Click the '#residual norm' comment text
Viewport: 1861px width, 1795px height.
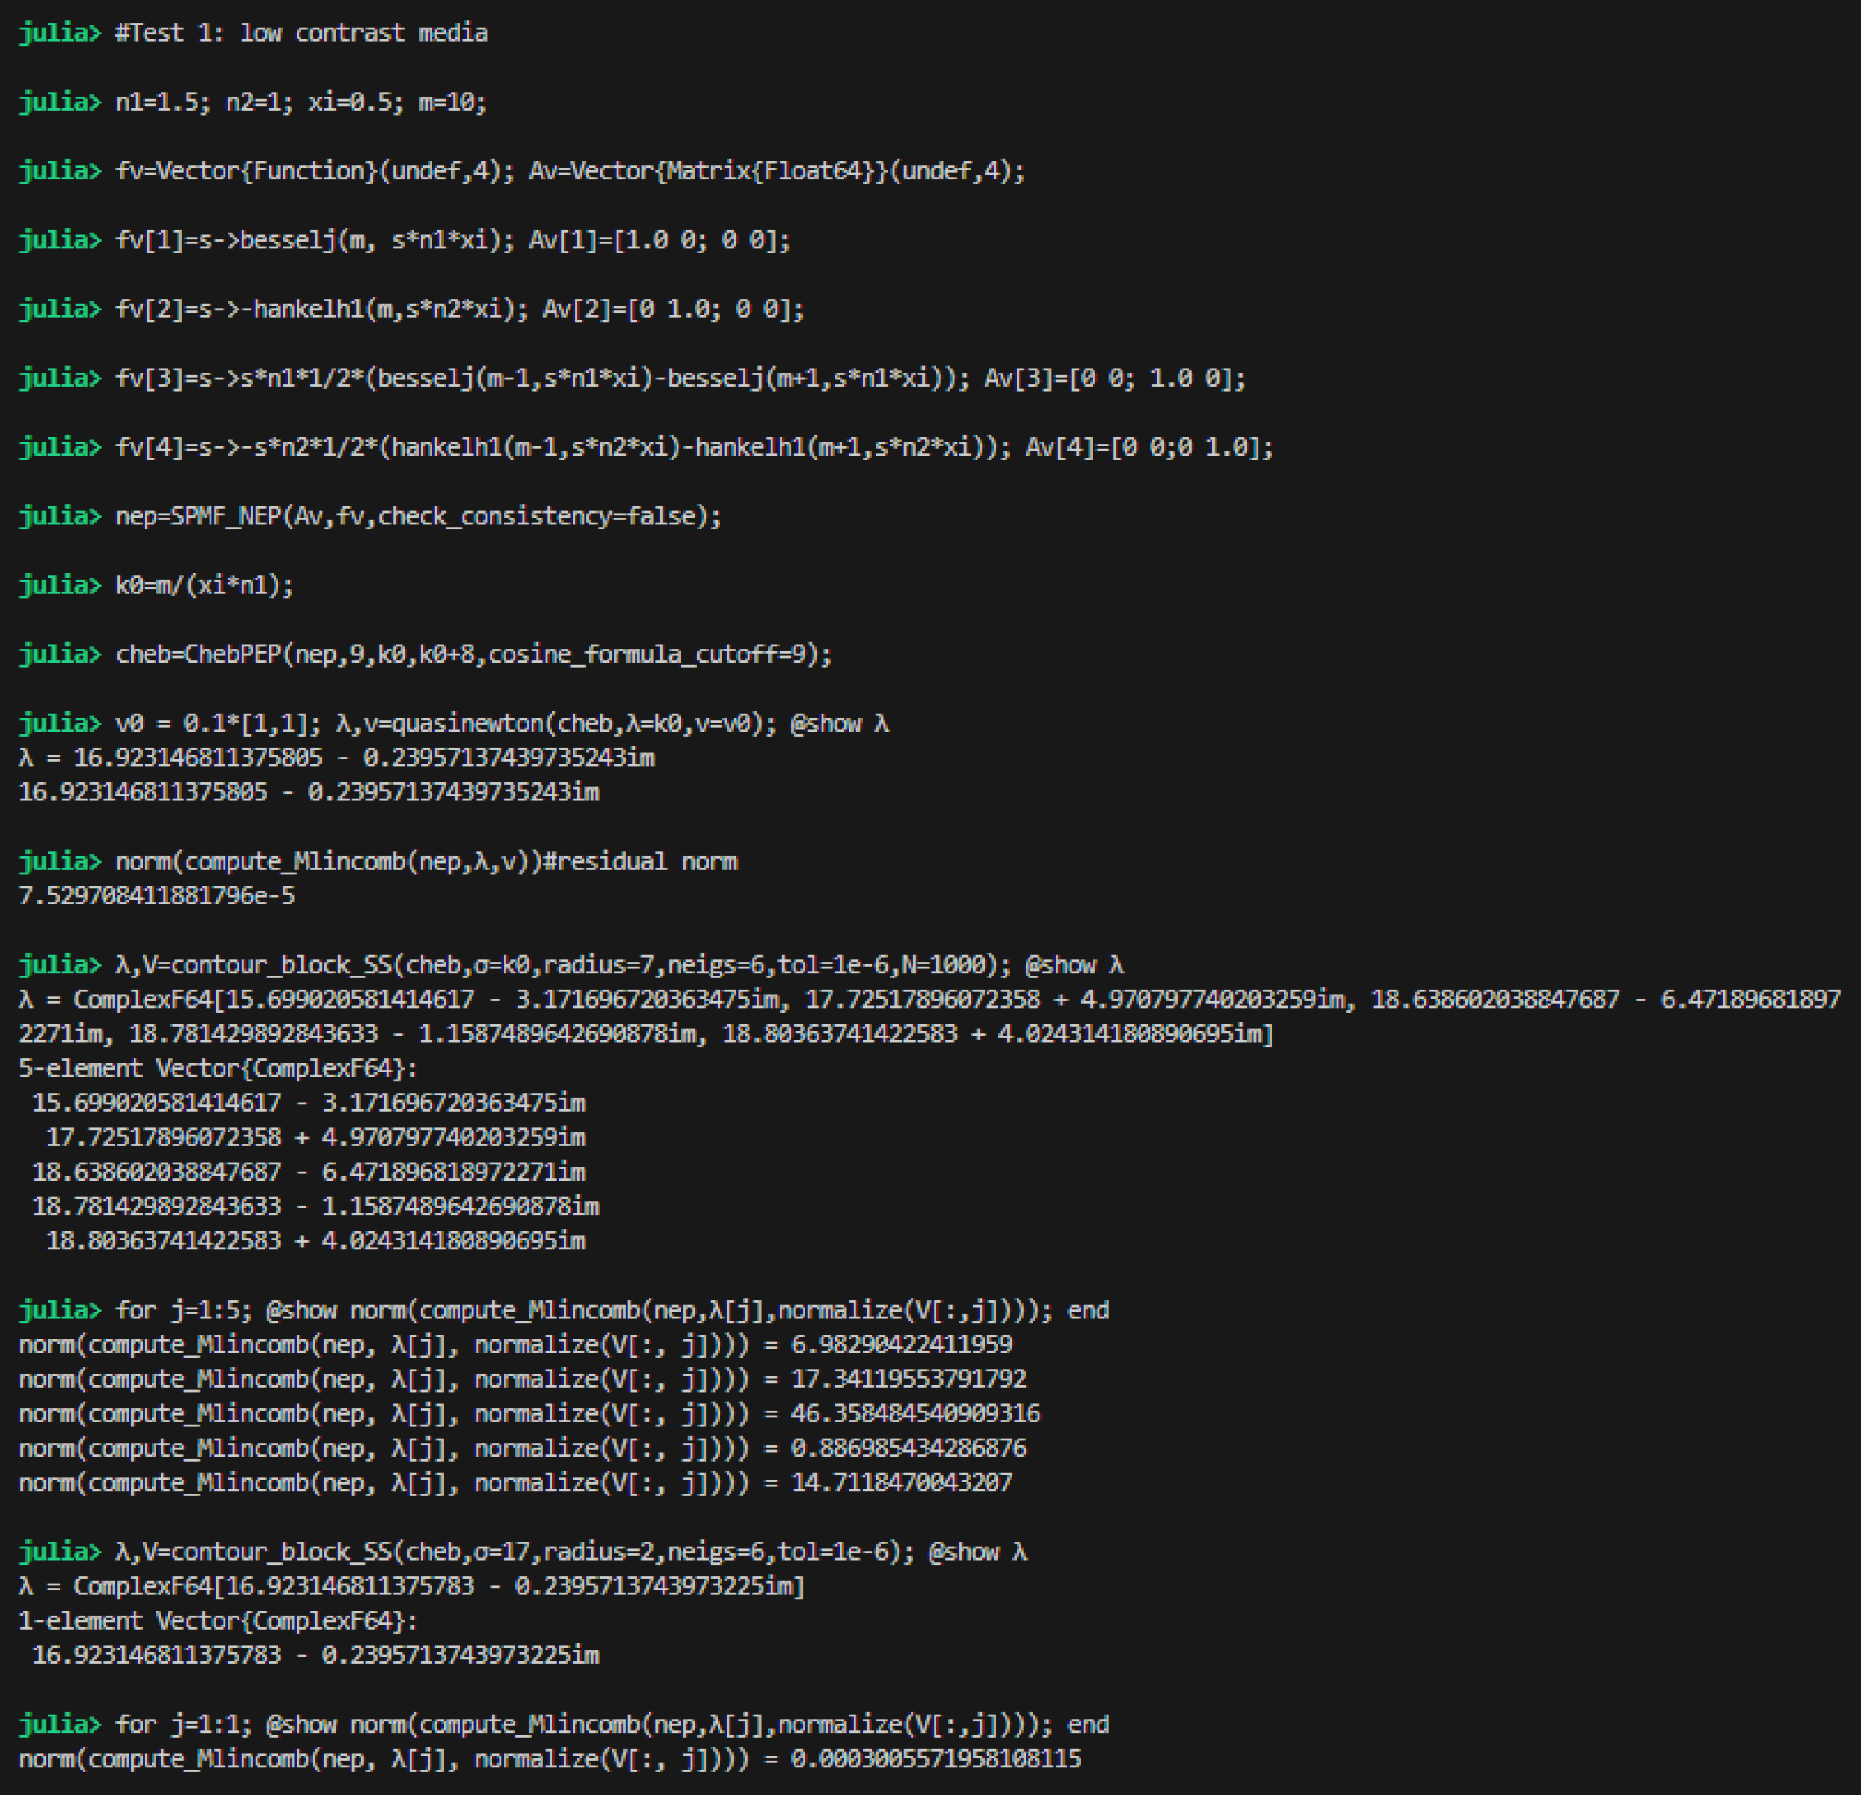(x=639, y=861)
